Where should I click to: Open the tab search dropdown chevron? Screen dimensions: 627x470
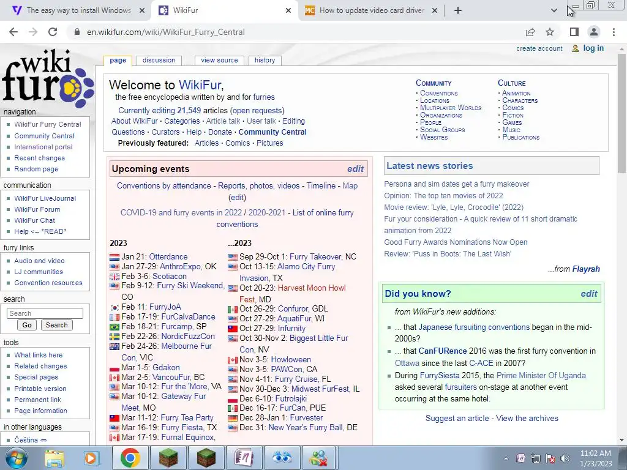(554, 10)
